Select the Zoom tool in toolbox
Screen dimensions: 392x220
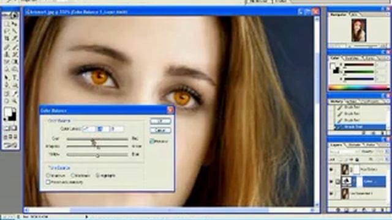click(x=15, y=101)
